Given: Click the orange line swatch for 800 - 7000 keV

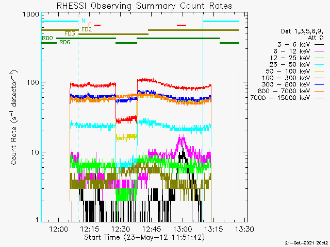Looking at the screenshot, I should tap(319, 92).
